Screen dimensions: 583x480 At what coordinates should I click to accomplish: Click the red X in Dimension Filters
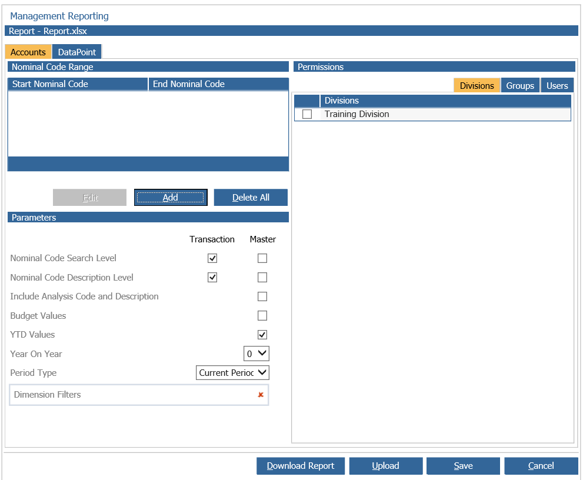tap(260, 395)
